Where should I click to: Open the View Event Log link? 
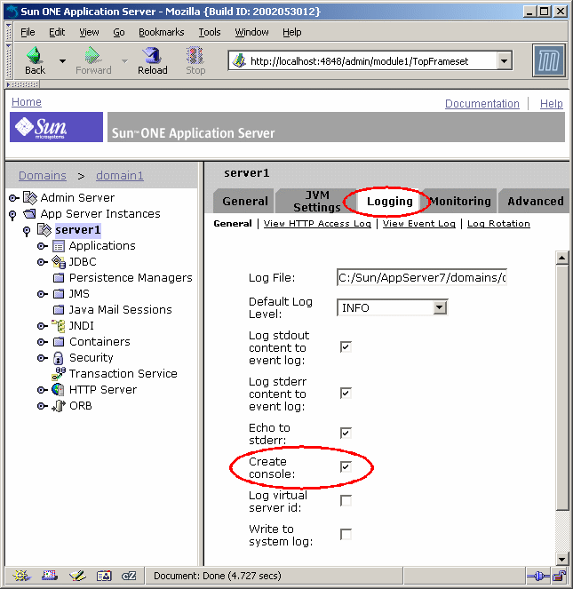coord(419,224)
